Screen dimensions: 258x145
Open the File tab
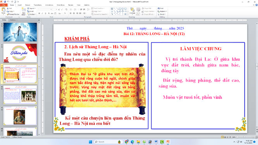[x=4, y=5]
